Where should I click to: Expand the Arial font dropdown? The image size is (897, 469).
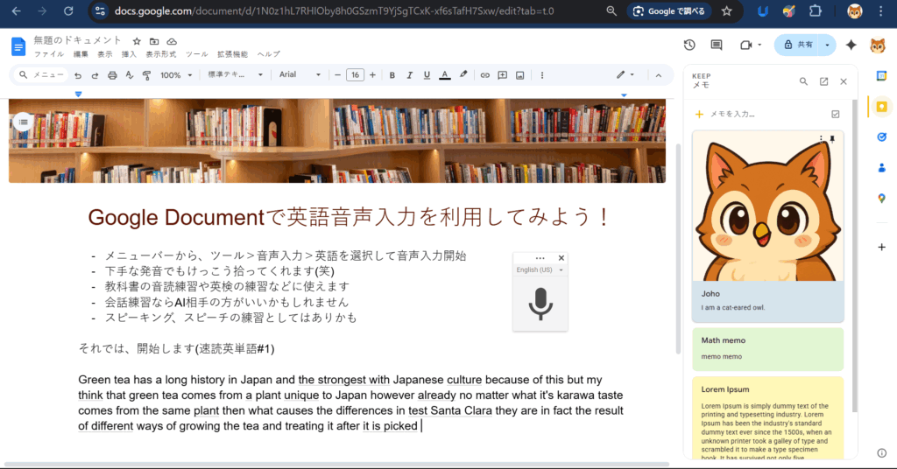(300, 75)
